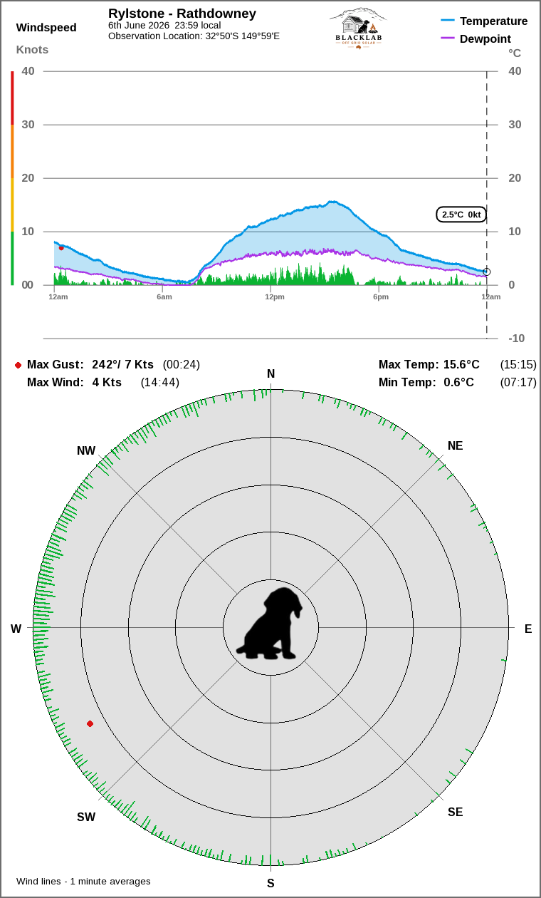Image resolution: width=541 pixels, height=898 pixels.
Task: Click the 2.5°C 0kt reading bubble
Action: (461, 215)
